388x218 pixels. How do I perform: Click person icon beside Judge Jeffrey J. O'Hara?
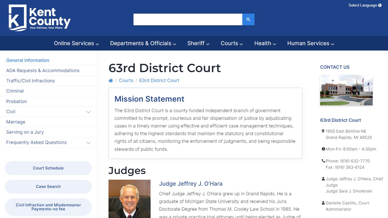(323, 179)
